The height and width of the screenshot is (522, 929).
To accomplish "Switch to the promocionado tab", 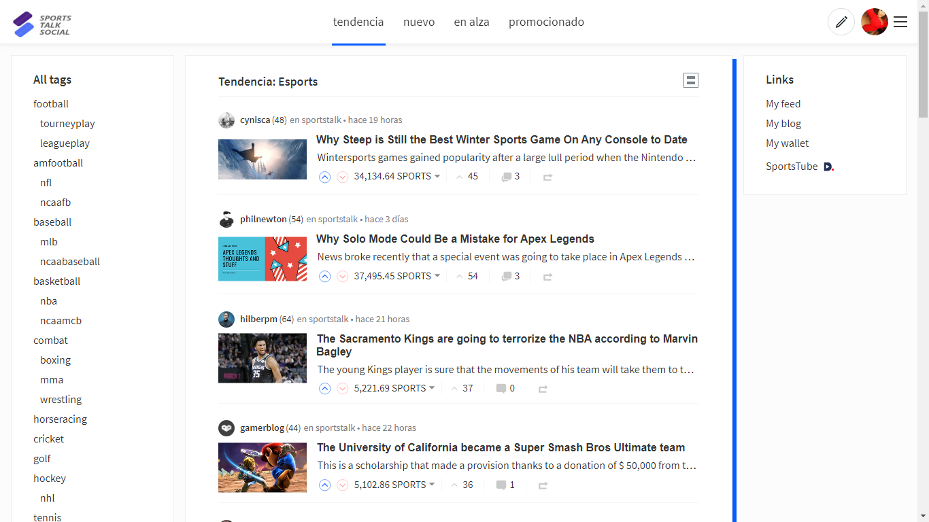I will tap(546, 22).
